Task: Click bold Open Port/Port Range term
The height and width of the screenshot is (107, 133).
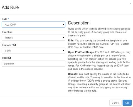Action: pos(81,52)
